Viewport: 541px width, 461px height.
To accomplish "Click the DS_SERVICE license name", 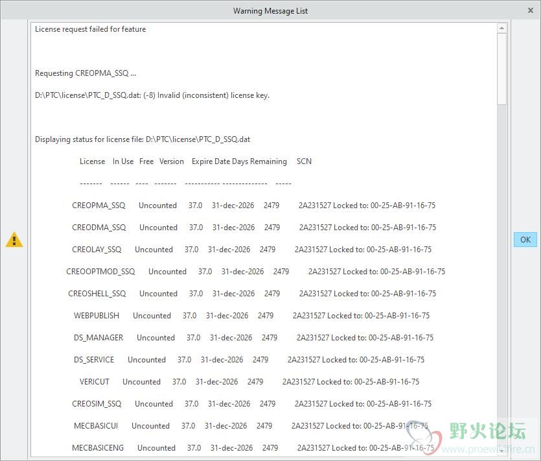I will (94, 360).
